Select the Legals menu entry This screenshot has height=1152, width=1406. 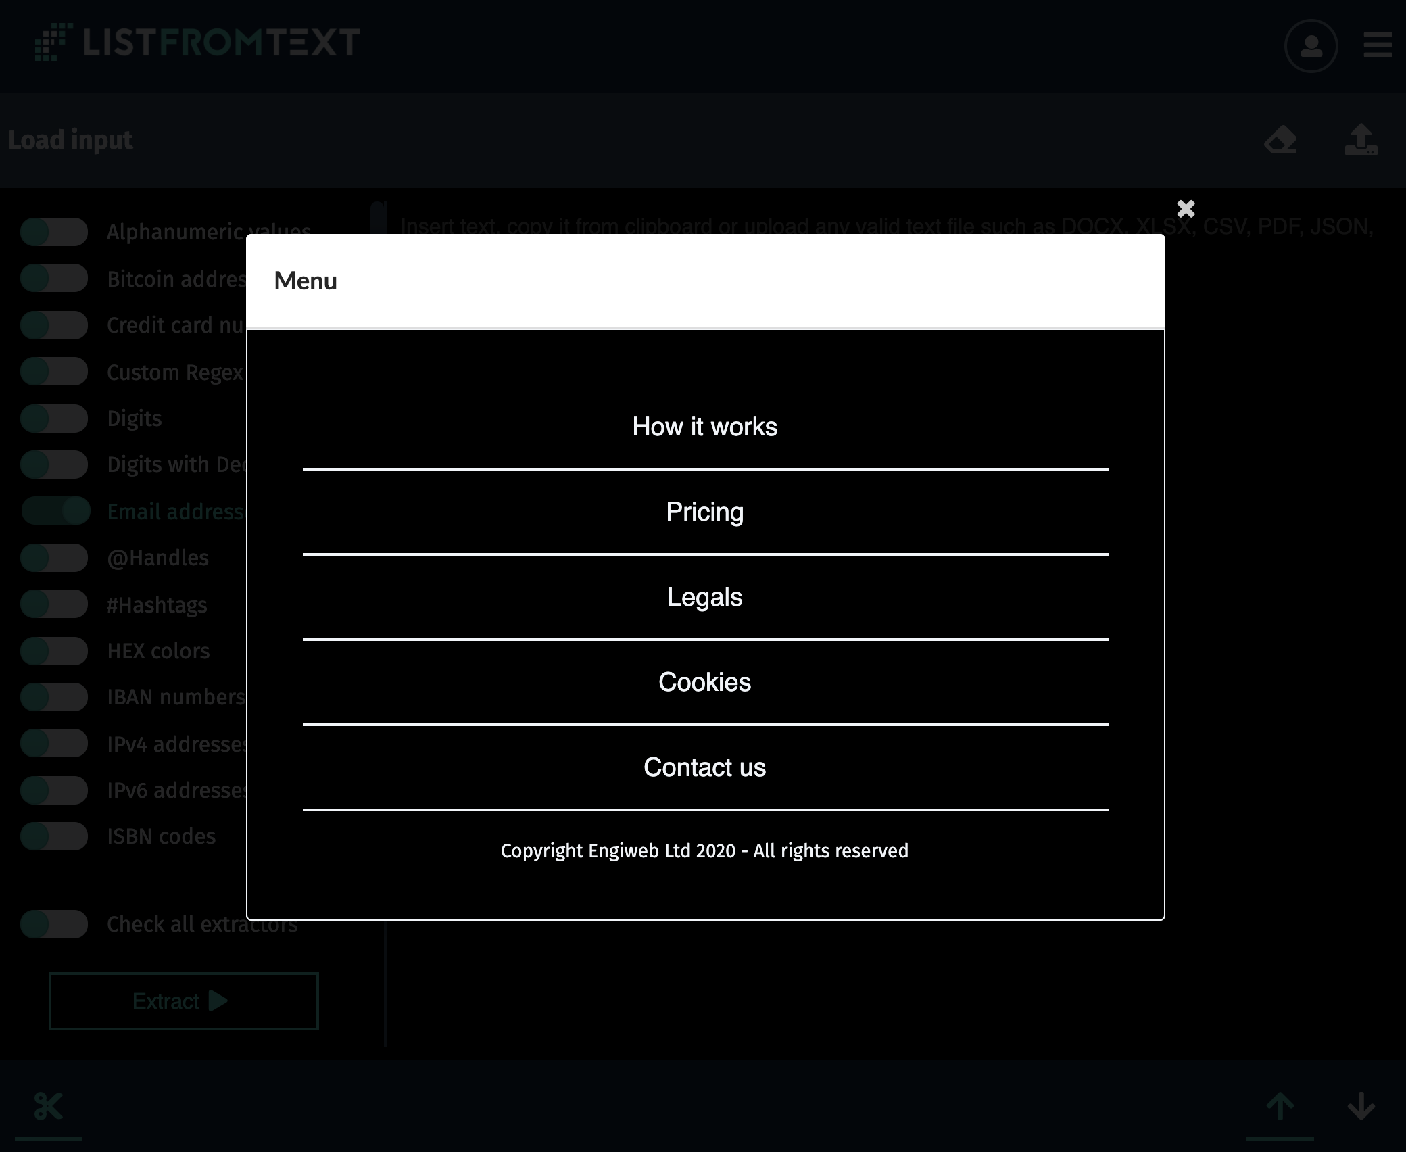[x=705, y=597]
